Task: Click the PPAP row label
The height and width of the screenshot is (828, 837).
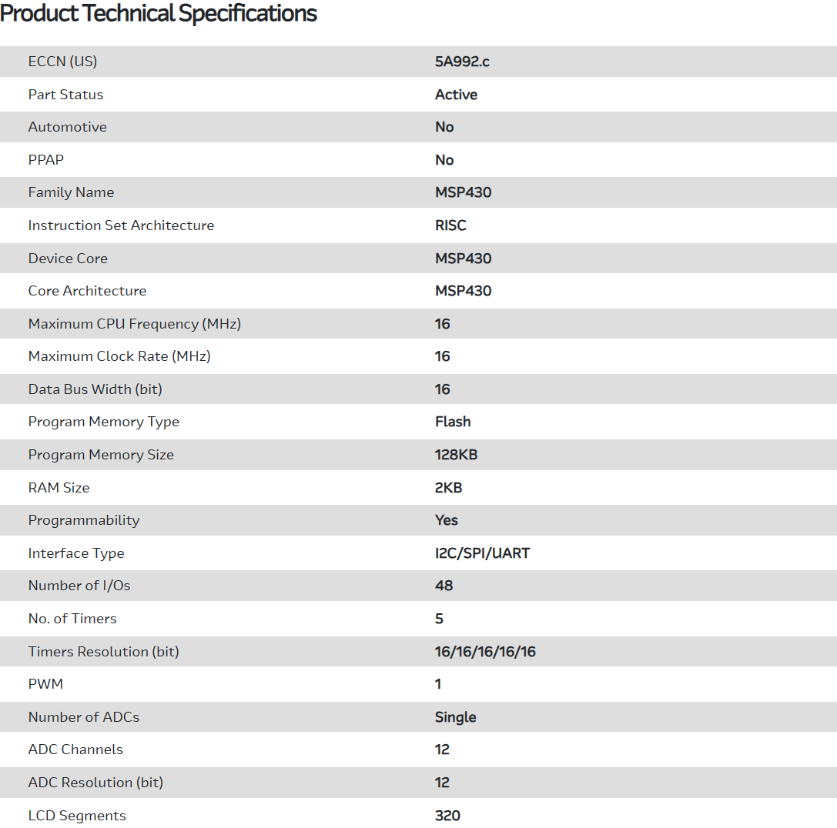Action: coord(45,160)
